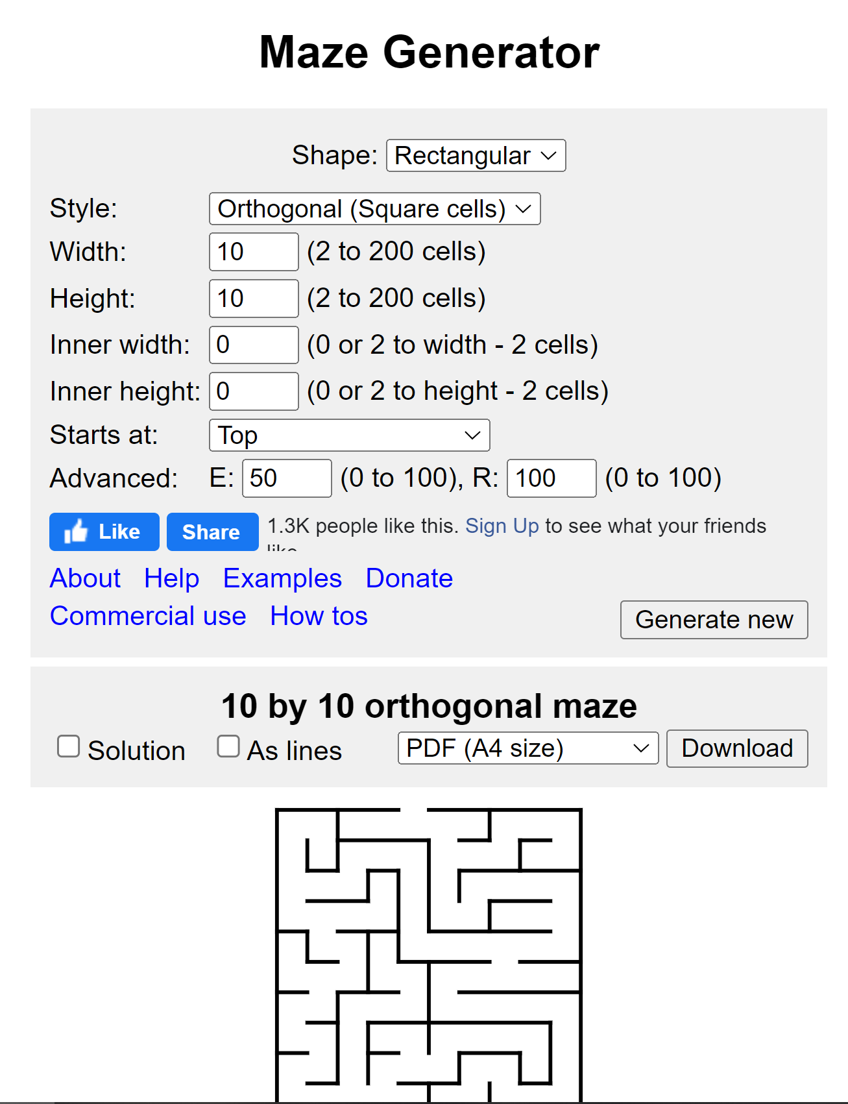The width and height of the screenshot is (848, 1104).
Task: Change the download format from PDF (A4 size)
Action: pos(527,748)
